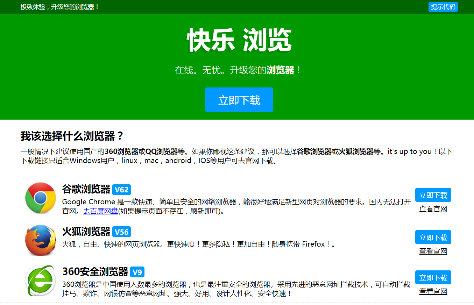The image size is (474, 305).
Task: Click the 提示代码 button in top bar
Action: pyautogui.click(x=443, y=7)
